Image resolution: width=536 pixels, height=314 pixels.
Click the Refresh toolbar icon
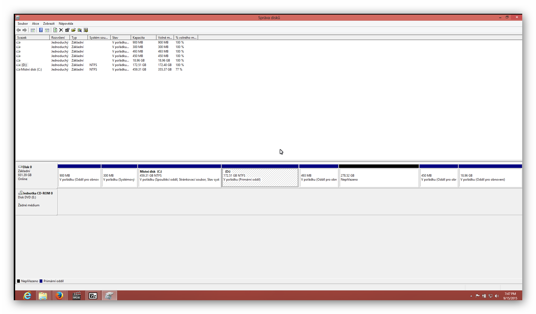(55, 30)
